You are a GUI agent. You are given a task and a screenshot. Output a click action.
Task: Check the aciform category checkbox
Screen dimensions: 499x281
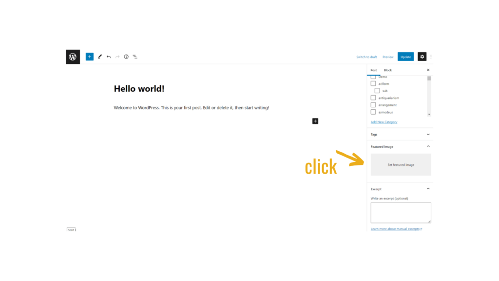[x=373, y=83]
